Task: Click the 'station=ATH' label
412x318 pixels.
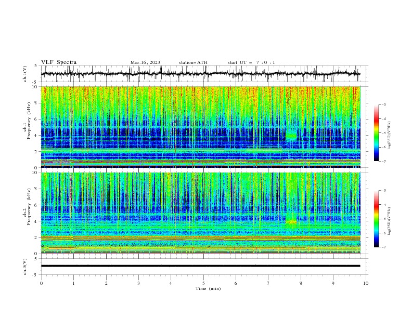Action: tap(193, 62)
